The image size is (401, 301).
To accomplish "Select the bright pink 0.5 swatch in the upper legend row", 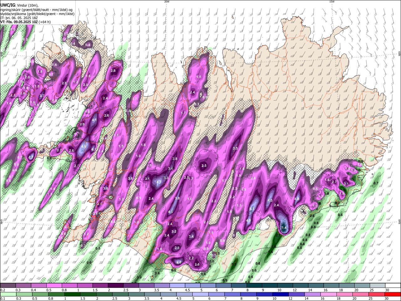I will pos(54,286).
